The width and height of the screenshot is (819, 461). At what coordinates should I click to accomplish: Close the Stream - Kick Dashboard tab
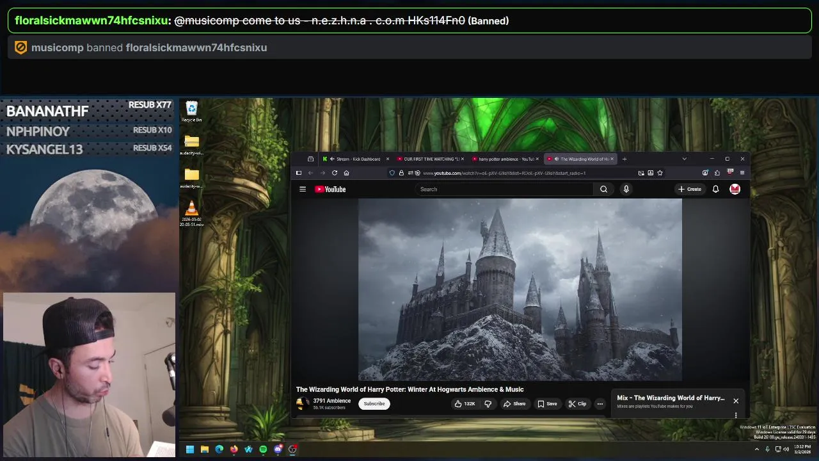pyautogui.click(x=387, y=159)
